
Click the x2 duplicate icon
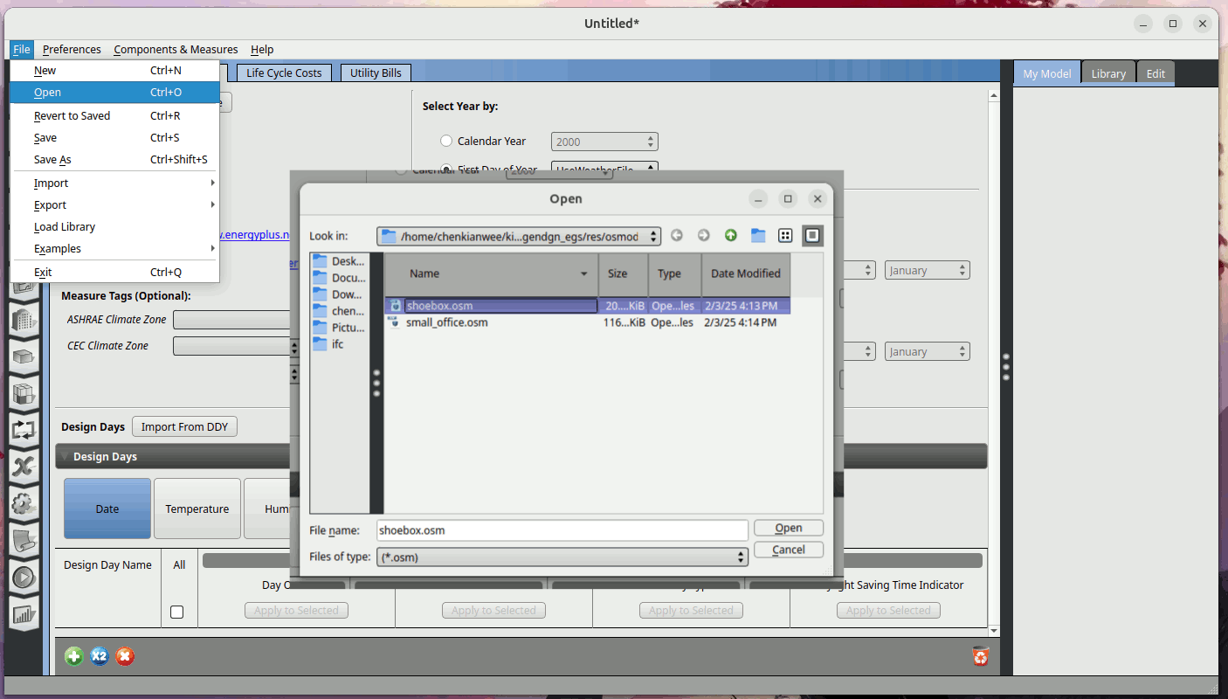pos(100,656)
